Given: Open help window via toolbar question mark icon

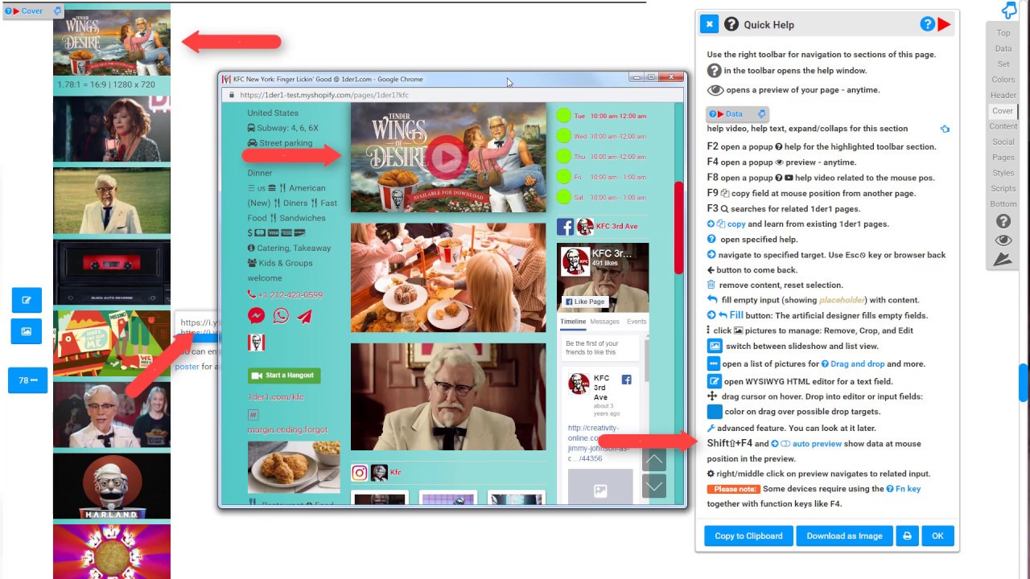Looking at the screenshot, I should click(x=1003, y=221).
